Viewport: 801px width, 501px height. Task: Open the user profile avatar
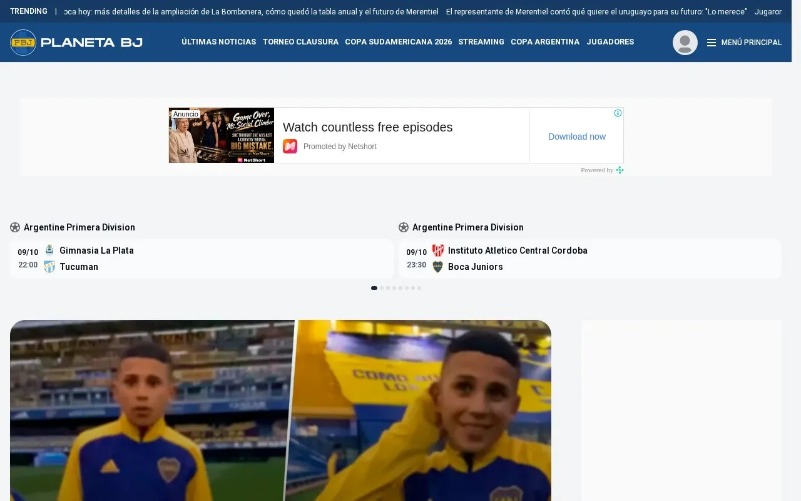coord(685,43)
